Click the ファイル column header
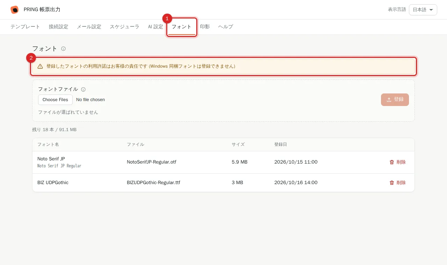Image resolution: width=447 pixels, height=265 pixels. (x=135, y=145)
